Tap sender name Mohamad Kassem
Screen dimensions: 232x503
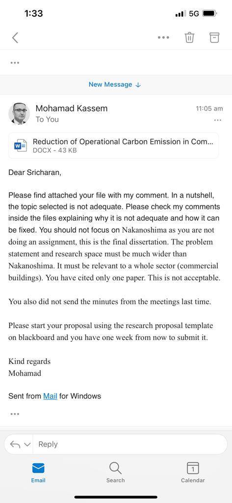click(72, 109)
